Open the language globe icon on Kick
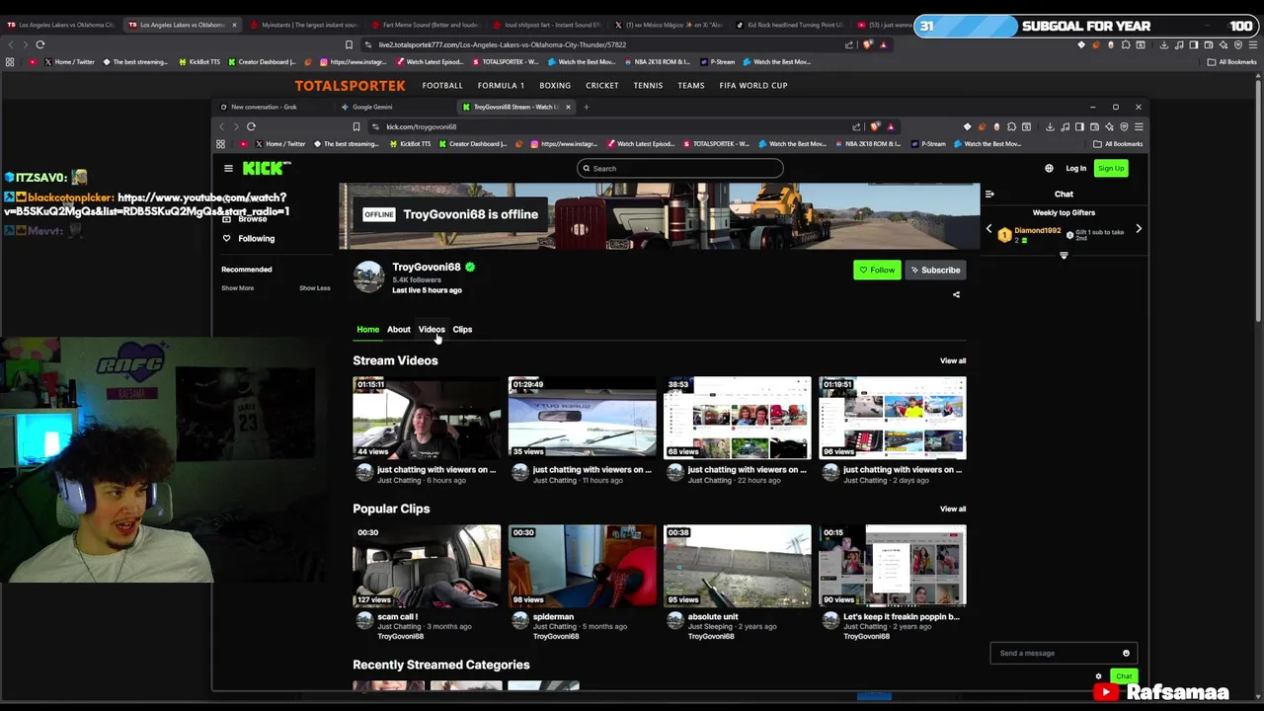 tap(1049, 168)
